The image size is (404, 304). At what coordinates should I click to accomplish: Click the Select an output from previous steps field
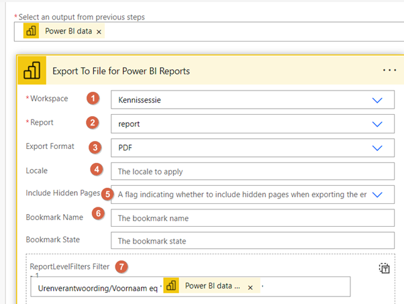click(209, 32)
